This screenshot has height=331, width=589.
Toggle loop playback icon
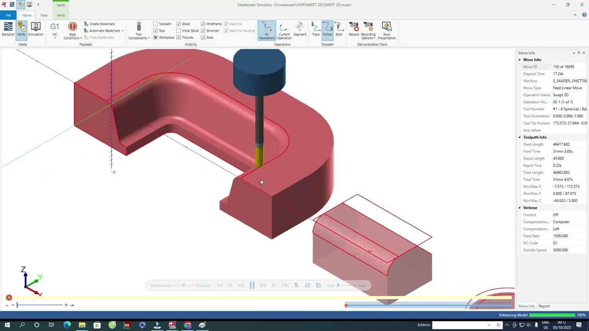pyautogui.click(x=307, y=285)
